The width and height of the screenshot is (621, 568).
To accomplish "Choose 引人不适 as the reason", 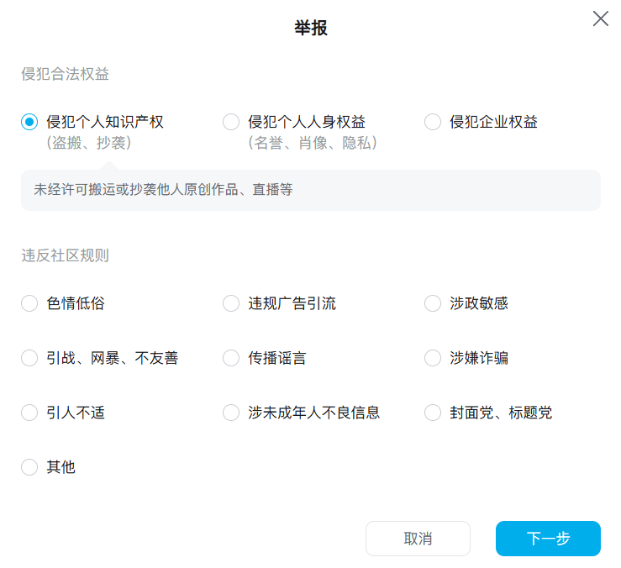I will 29,413.
